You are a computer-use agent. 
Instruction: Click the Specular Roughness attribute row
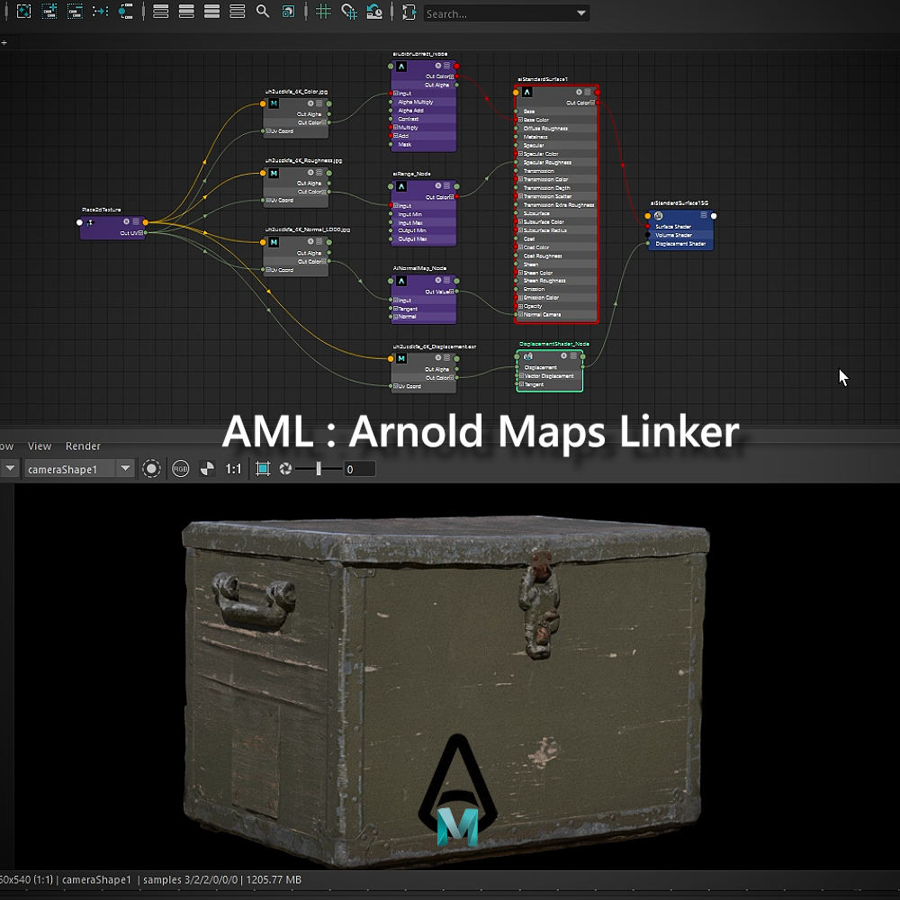(x=556, y=162)
